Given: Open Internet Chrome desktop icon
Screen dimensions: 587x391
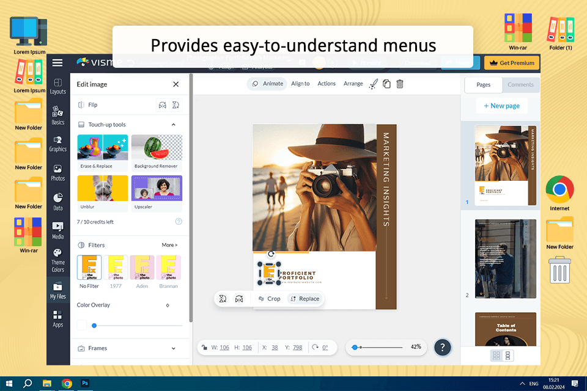Looking at the screenshot, I should tap(559, 194).
